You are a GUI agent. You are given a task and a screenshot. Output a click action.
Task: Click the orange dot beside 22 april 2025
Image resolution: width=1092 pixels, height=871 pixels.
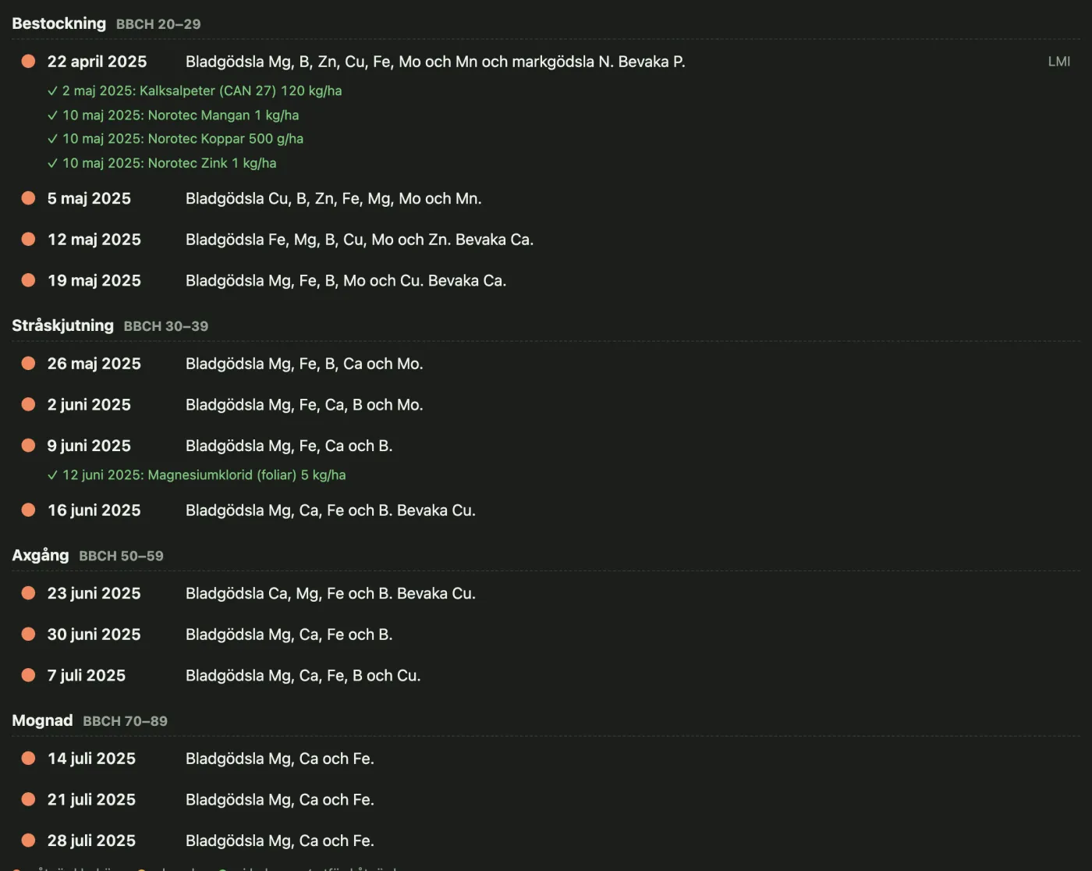click(x=28, y=61)
